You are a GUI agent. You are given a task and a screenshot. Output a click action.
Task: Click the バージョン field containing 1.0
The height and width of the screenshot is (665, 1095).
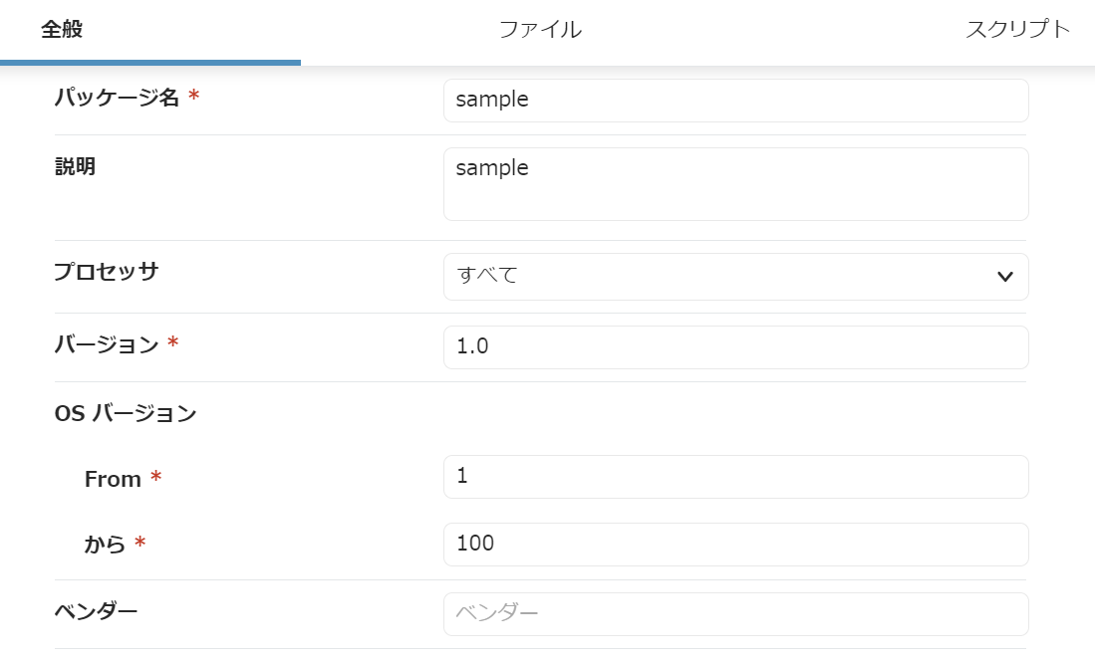[x=735, y=347]
